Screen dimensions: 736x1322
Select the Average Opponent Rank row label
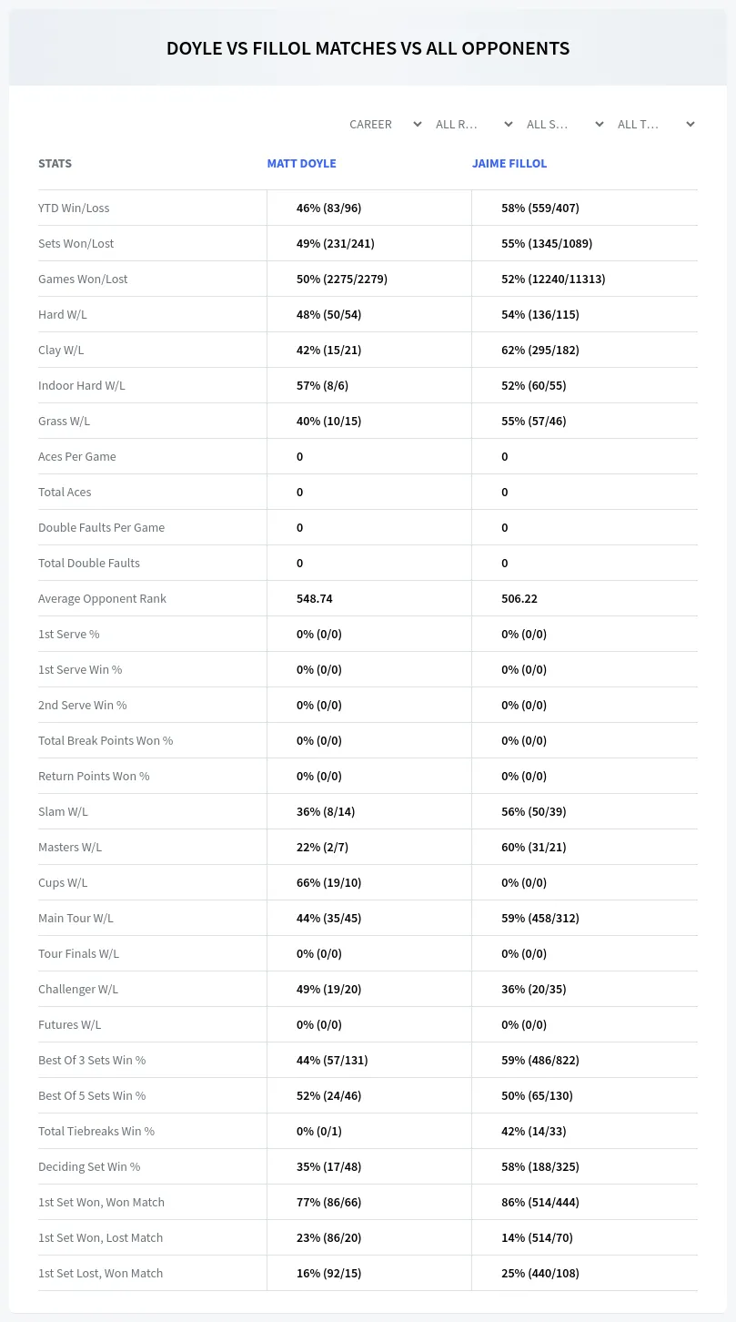click(102, 598)
